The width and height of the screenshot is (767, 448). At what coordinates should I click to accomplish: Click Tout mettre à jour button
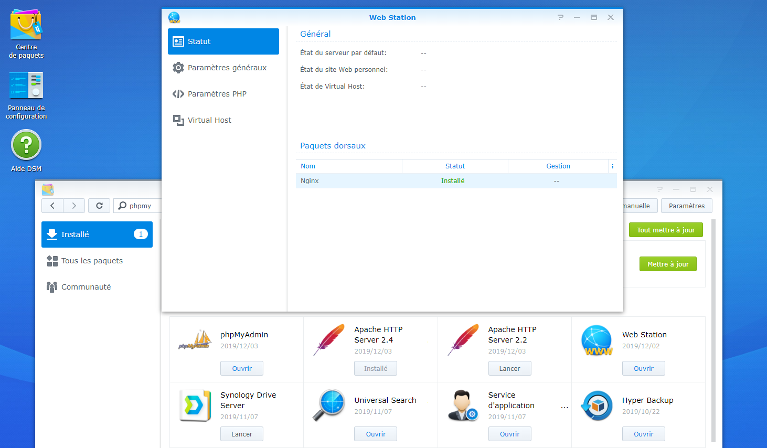click(666, 230)
